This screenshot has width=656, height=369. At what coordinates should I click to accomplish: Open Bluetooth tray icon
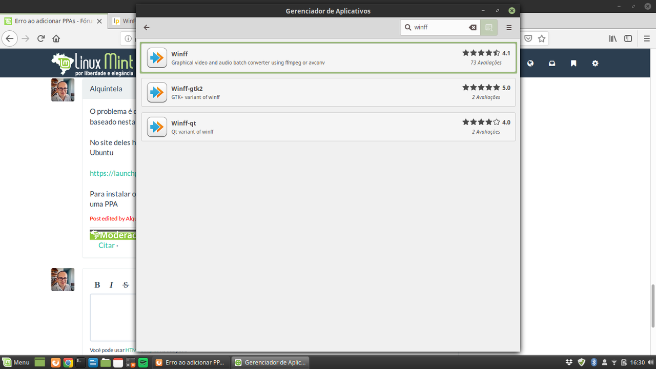click(594, 362)
